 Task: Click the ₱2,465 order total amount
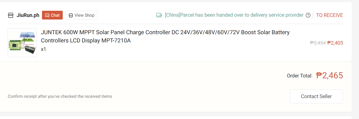point(329,75)
